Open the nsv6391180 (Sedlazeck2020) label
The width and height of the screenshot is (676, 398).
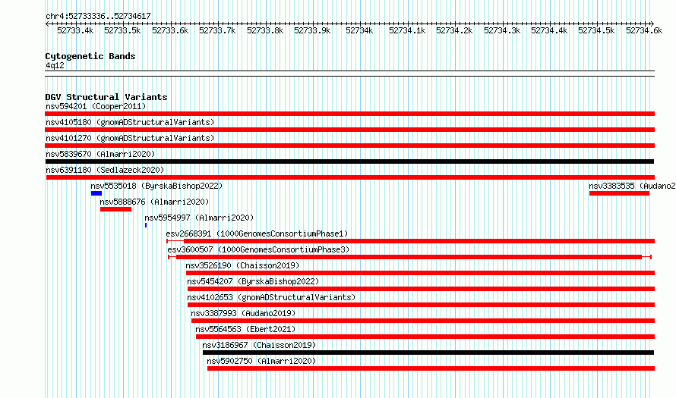point(105,170)
